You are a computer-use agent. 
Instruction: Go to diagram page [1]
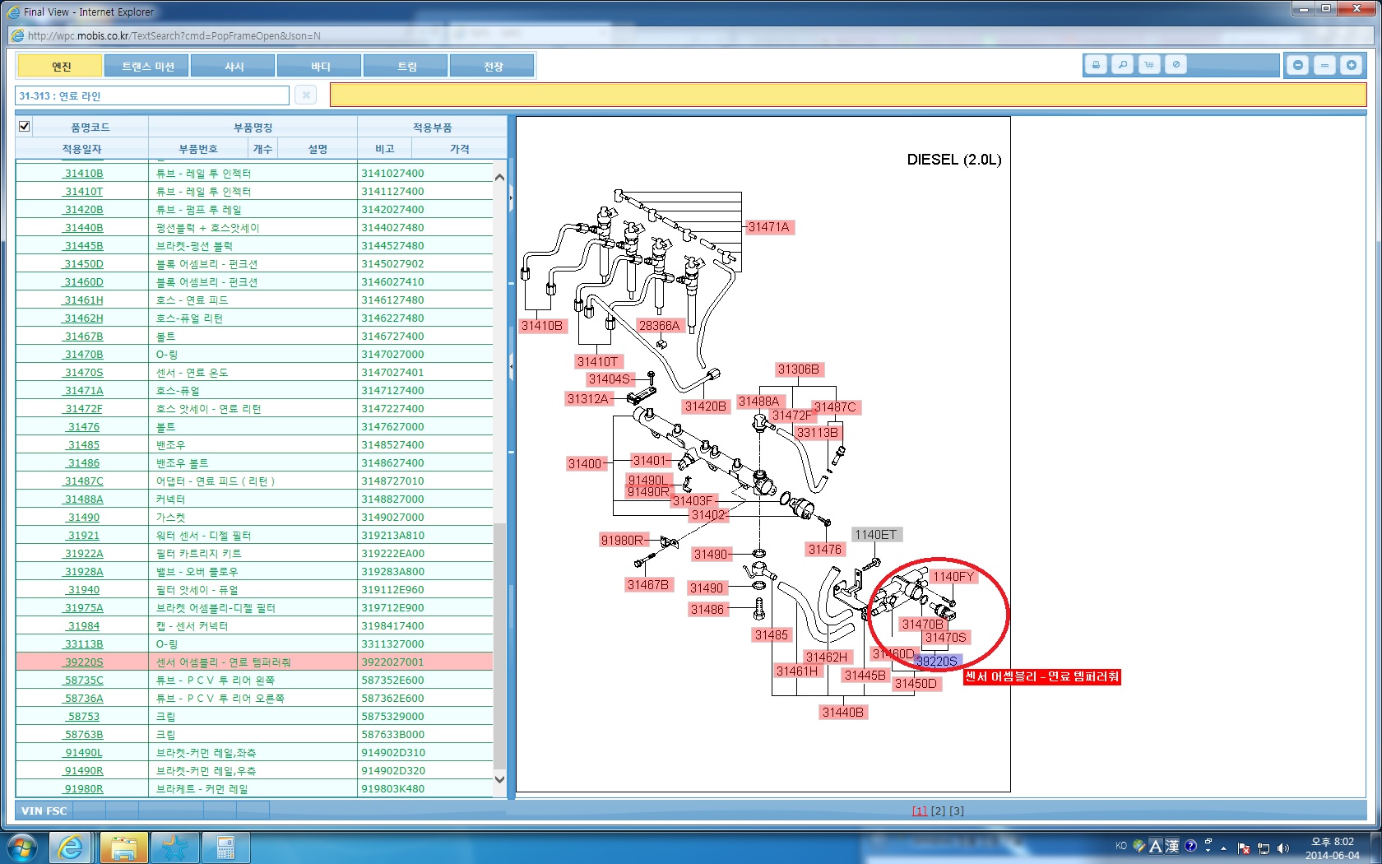920,811
